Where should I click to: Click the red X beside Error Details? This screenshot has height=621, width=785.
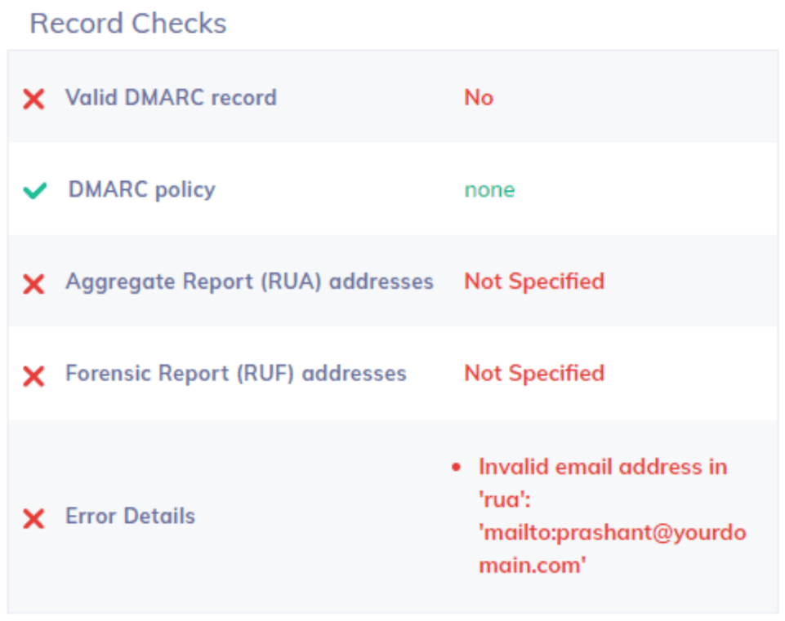pos(33,518)
